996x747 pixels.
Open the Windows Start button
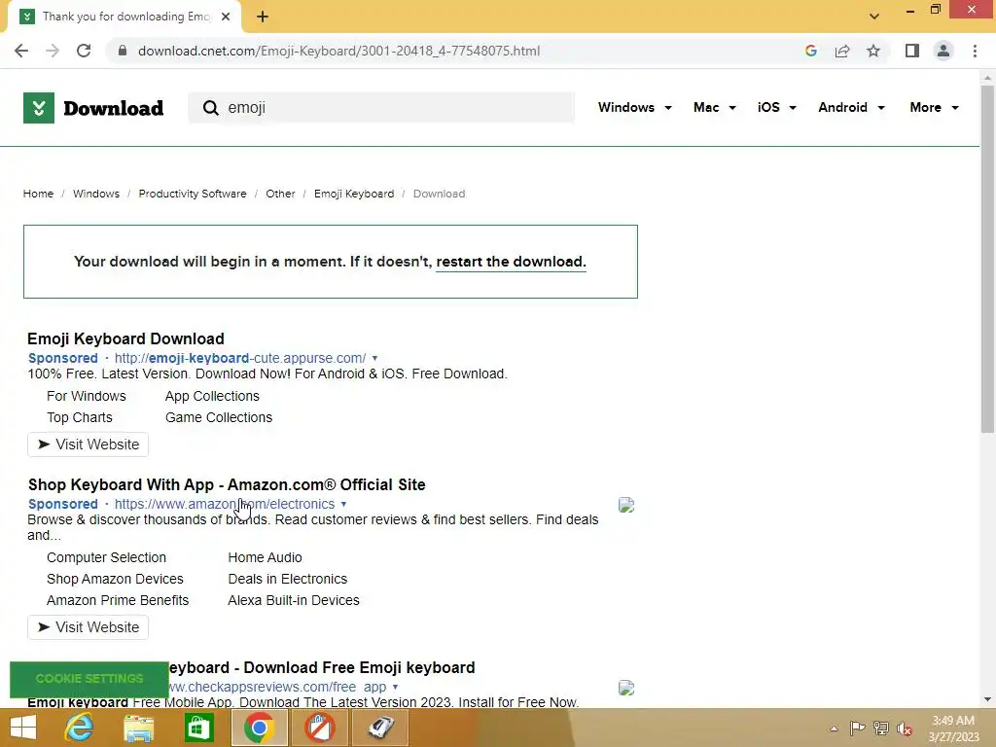(23, 728)
